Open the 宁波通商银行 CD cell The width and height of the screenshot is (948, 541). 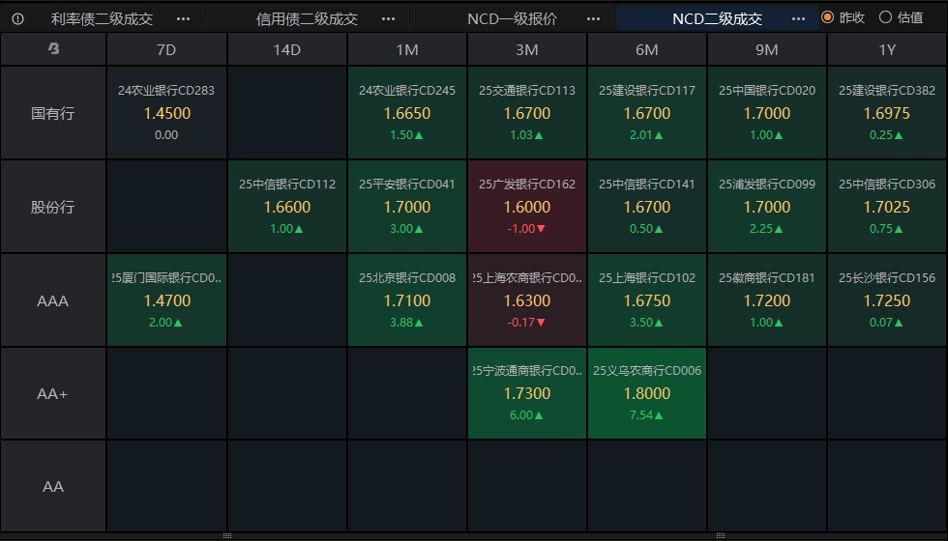(x=526, y=394)
